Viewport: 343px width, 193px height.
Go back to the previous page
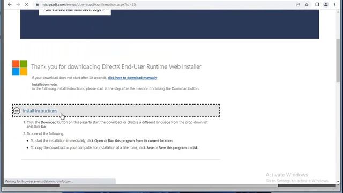[10, 4]
